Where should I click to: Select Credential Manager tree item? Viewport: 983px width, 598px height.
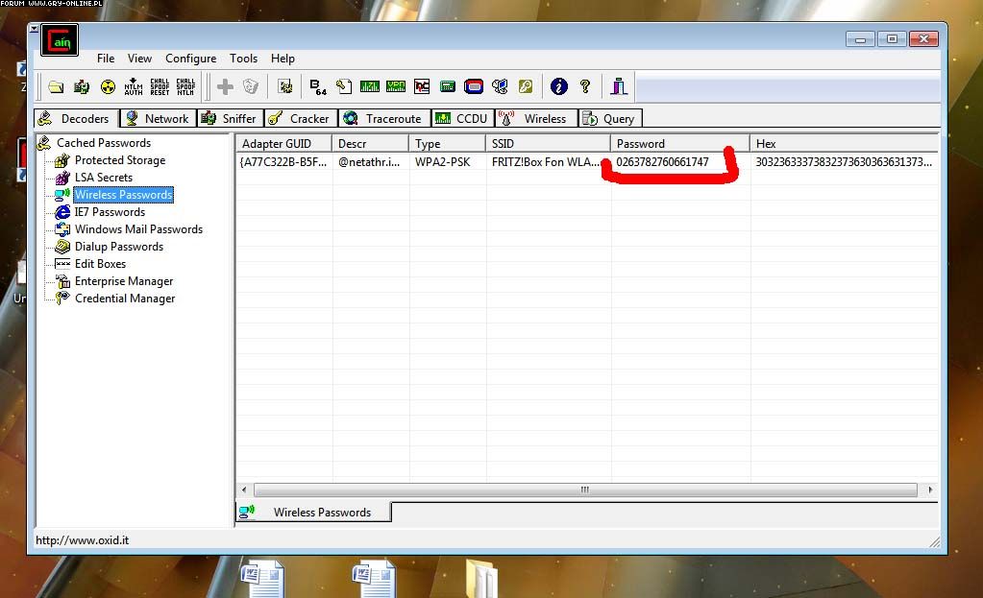point(125,299)
